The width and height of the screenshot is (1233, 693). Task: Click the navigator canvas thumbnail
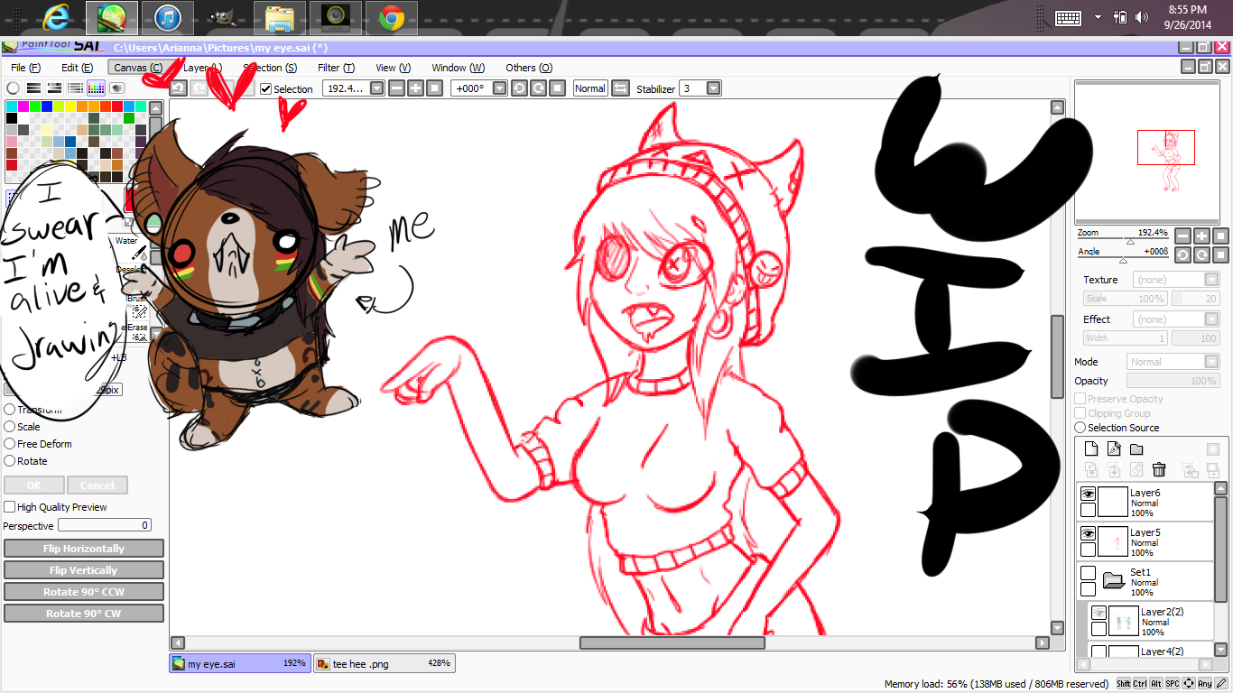pos(1146,151)
